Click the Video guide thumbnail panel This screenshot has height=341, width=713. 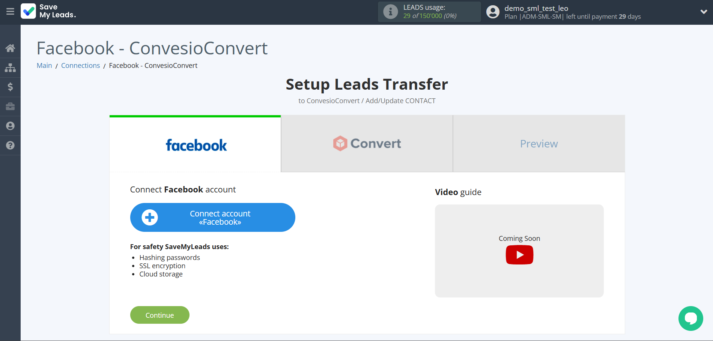click(519, 251)
